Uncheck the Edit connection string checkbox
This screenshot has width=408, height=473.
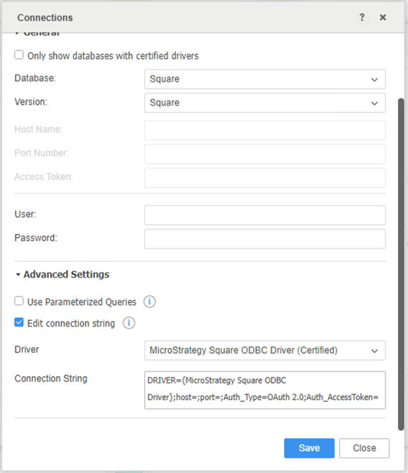pyautogui.click(x=19, y=323)
